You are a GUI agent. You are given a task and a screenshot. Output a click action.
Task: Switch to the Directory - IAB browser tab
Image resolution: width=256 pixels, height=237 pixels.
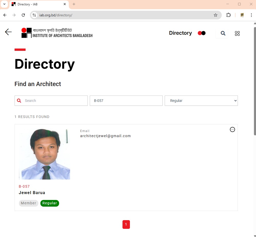(36, 4)
